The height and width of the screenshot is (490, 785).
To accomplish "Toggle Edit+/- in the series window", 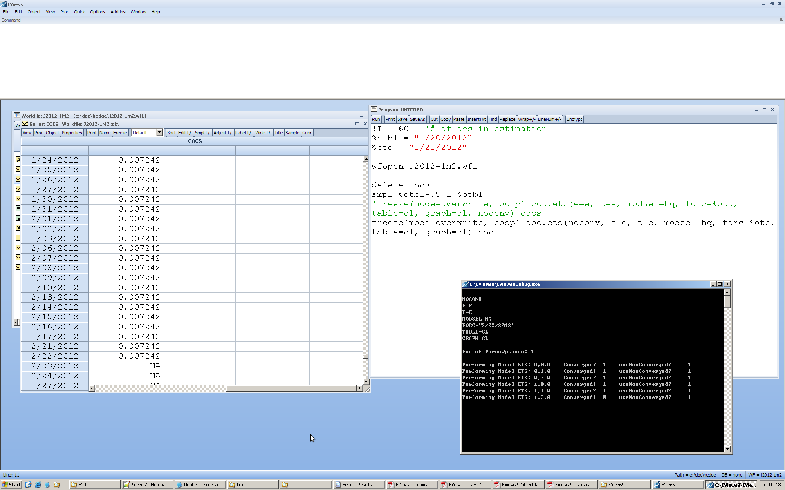I will click(x=185, y=133).
